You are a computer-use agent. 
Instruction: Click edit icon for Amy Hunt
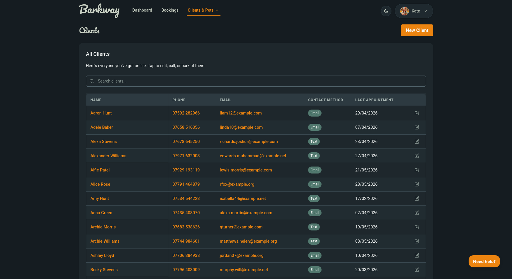pos(417,198)
